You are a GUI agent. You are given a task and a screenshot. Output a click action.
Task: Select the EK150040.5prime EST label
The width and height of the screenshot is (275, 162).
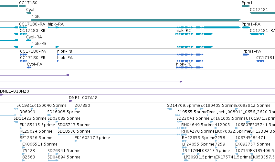click(x=49, y=106)
